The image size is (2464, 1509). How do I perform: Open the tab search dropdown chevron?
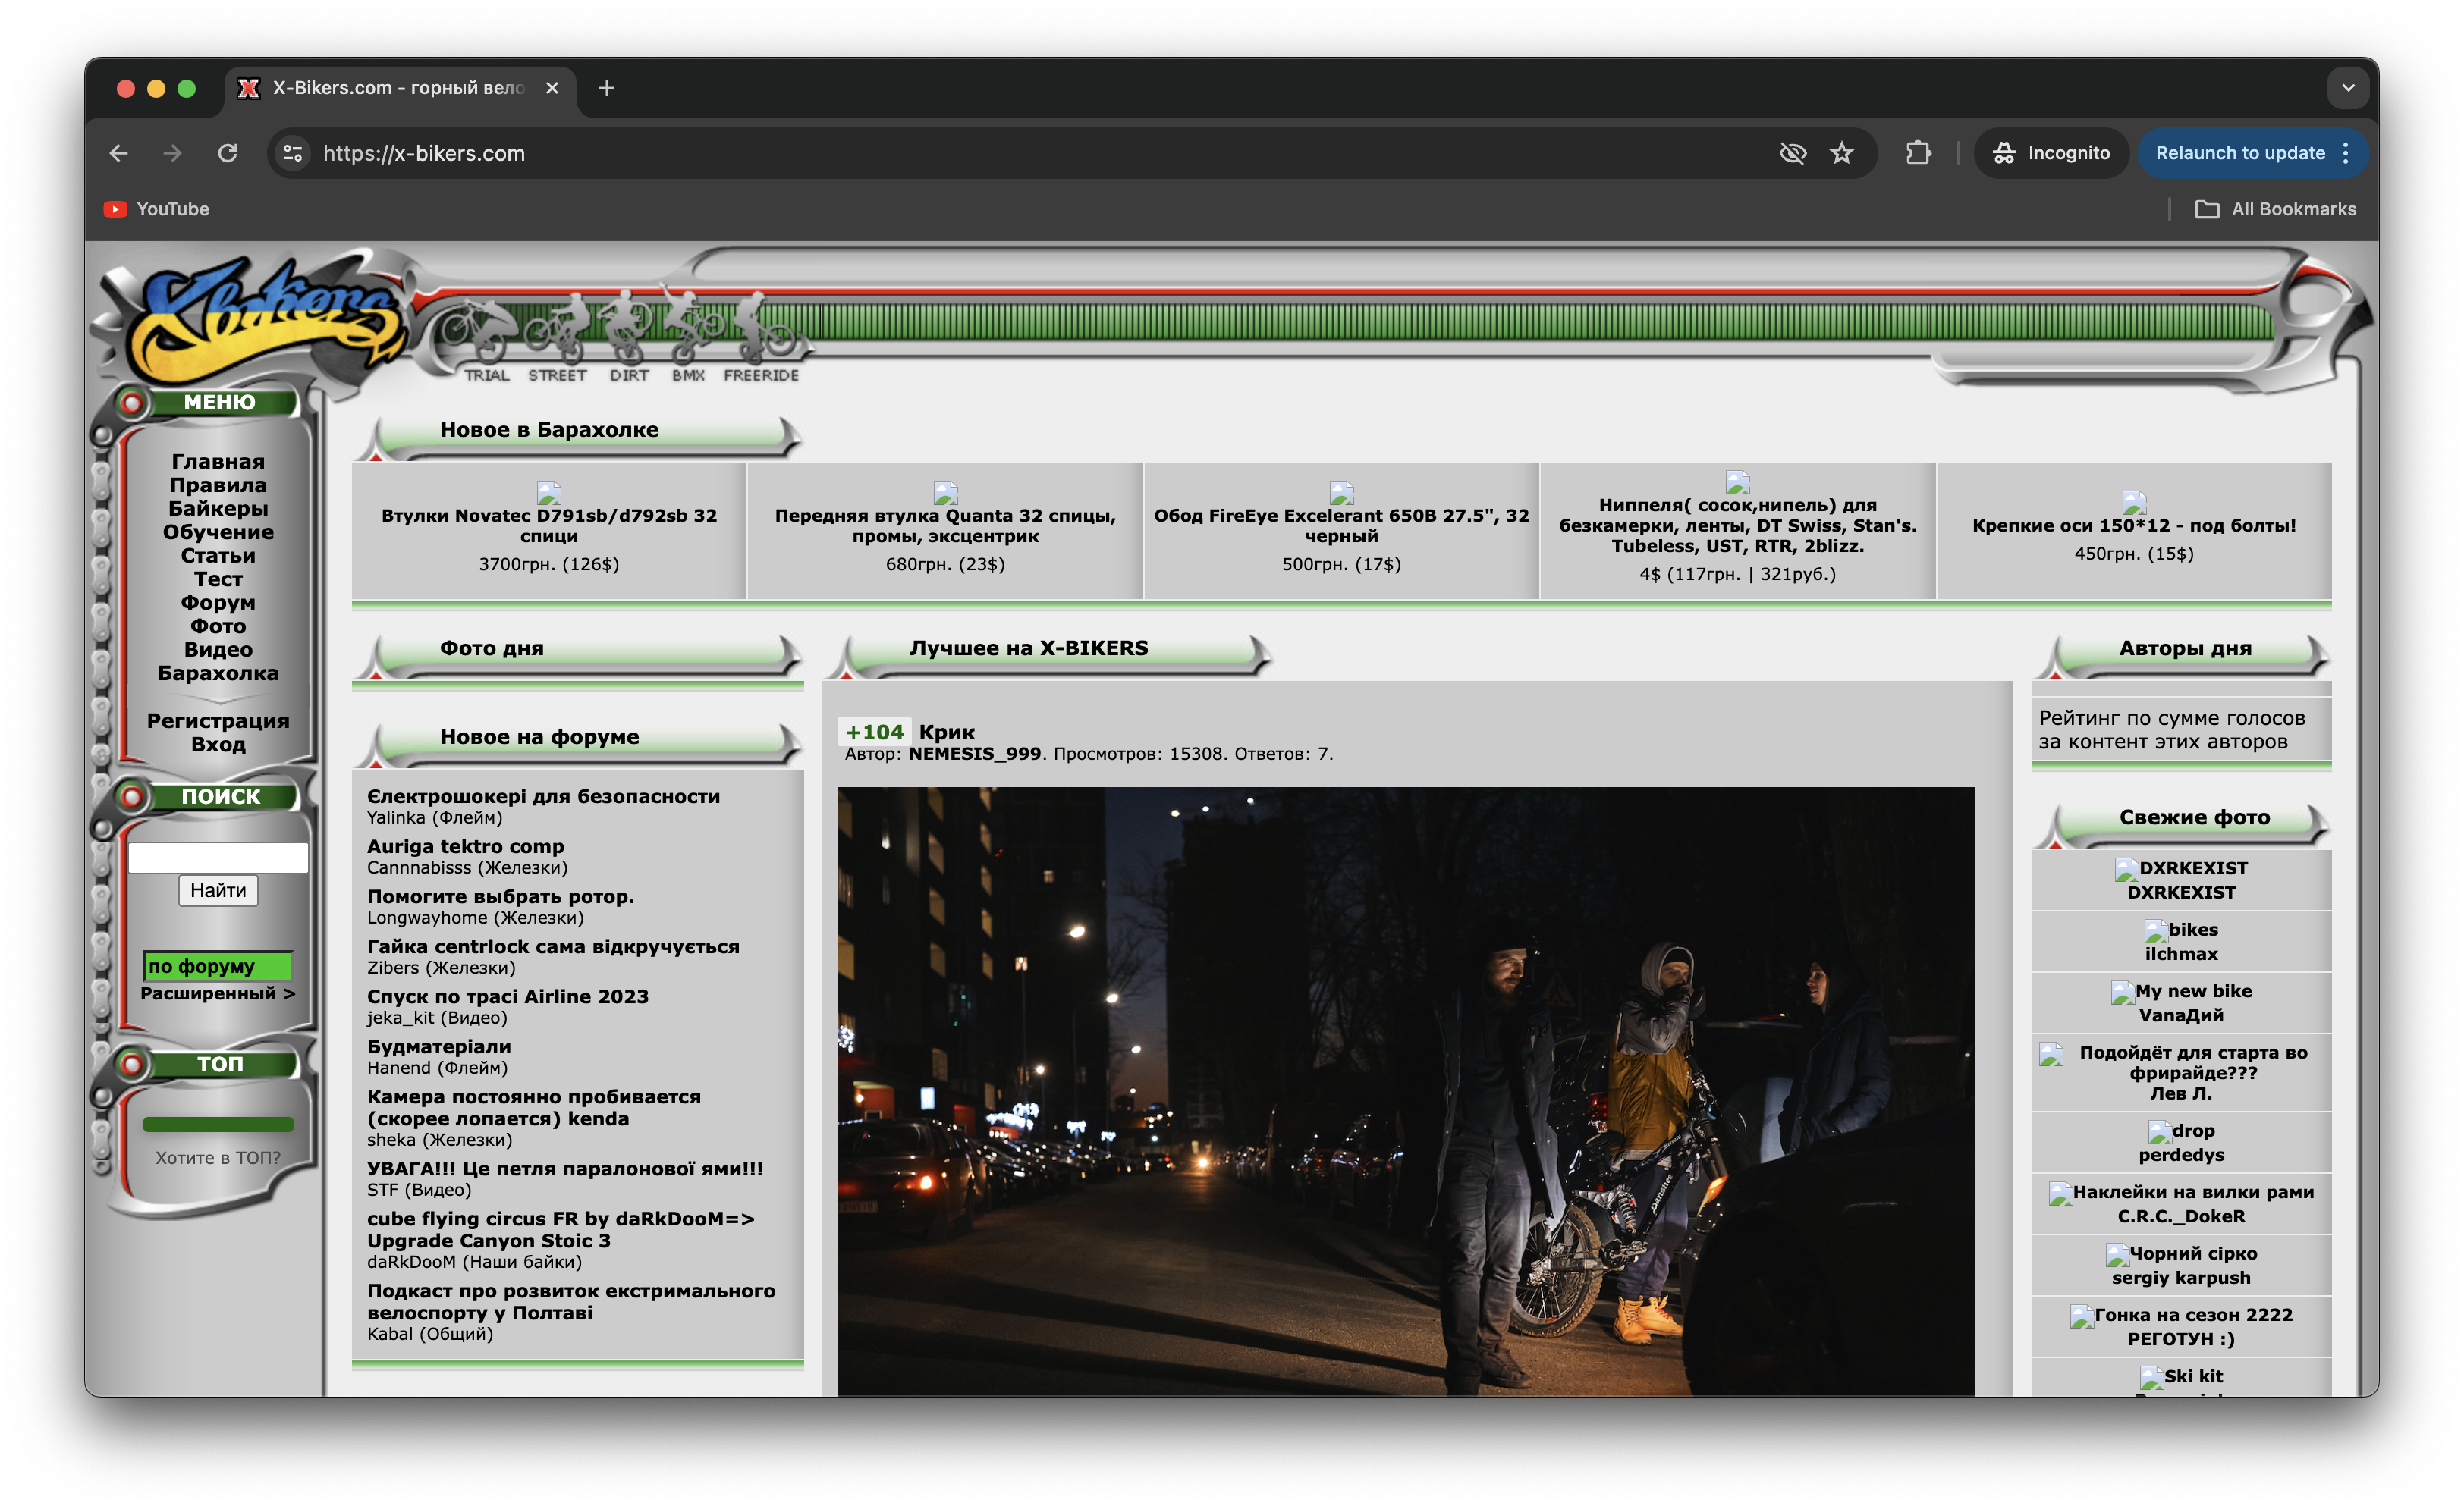pos(2347,88)
